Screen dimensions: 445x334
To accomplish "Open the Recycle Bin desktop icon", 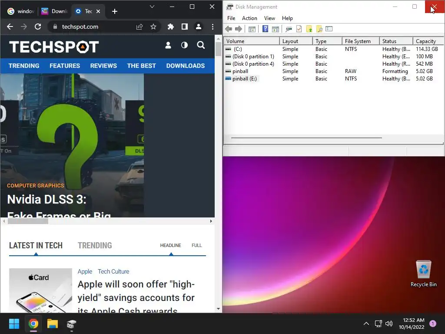I will coord(423,274).
